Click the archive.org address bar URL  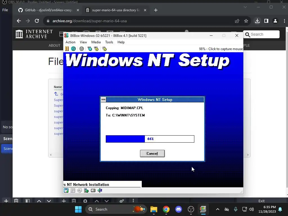(x=89, y=21)
